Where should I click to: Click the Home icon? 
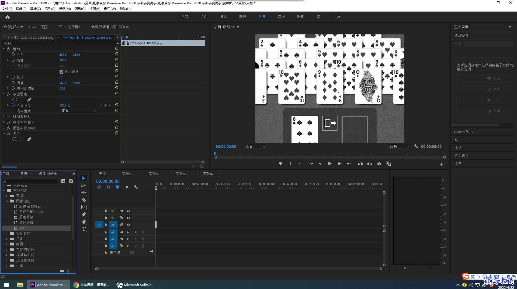tap(8, 17)
